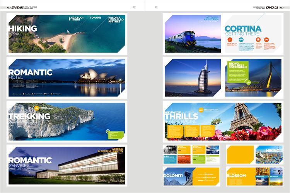Click the airplane icon under Cortina Getting There
The width and height of the screenshot is (290, 193).
pyautogui.click(x=230, y=39)
